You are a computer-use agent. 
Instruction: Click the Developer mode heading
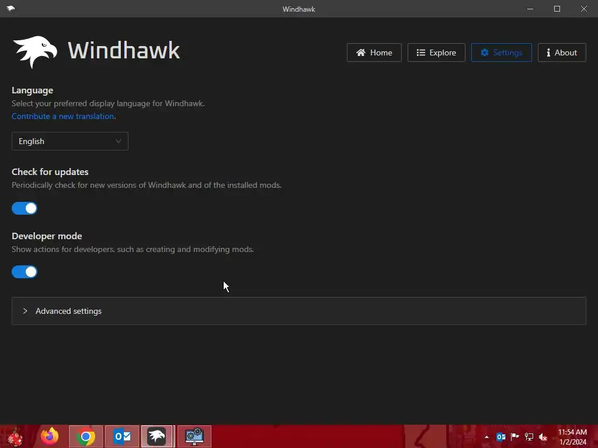(47, 236)
